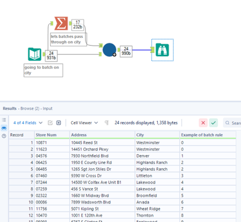Select cell '1001 E 120th Ave'
This screenshot has width=241, height=222.
[x=102, y=215]
